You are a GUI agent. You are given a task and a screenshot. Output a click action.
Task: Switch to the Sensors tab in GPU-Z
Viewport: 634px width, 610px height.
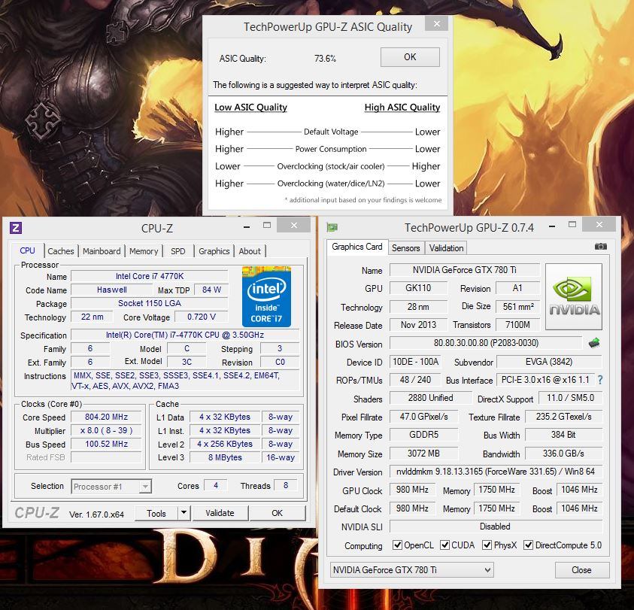(405, 248)
